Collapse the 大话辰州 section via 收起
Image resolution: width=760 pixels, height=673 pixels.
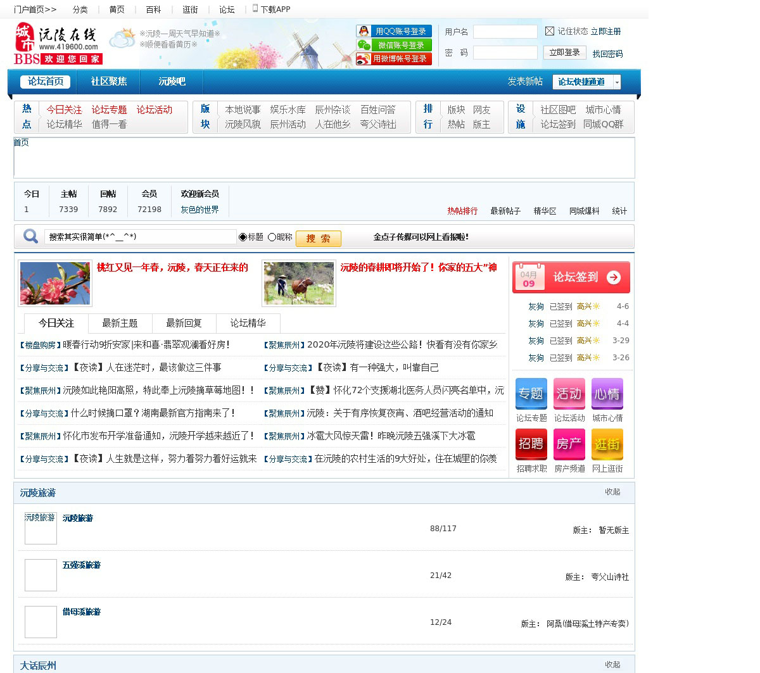click(612, 665)
